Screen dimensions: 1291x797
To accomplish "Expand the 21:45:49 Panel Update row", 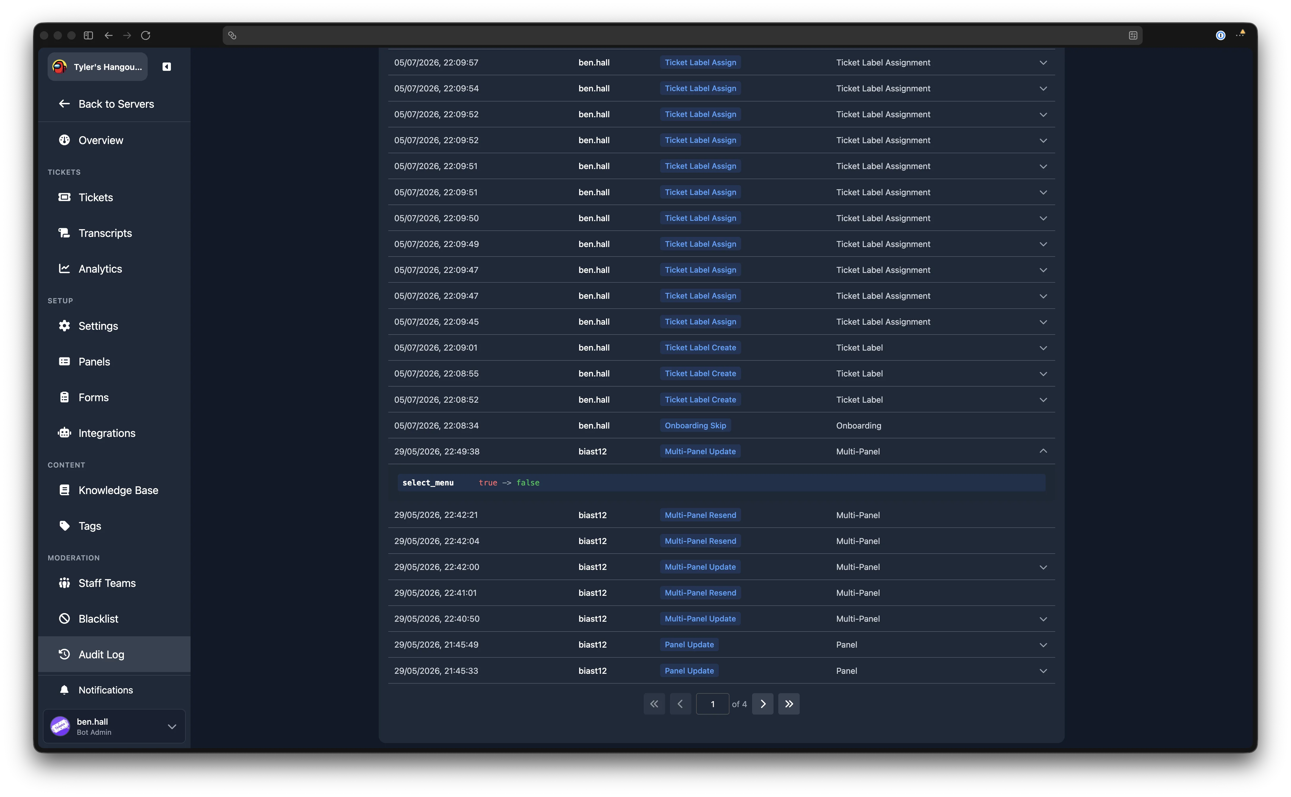I will (1043, 645).
